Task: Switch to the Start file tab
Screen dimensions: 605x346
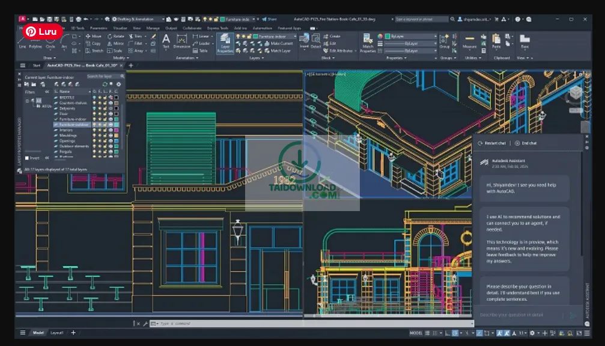Action: [x=37, y=65]
